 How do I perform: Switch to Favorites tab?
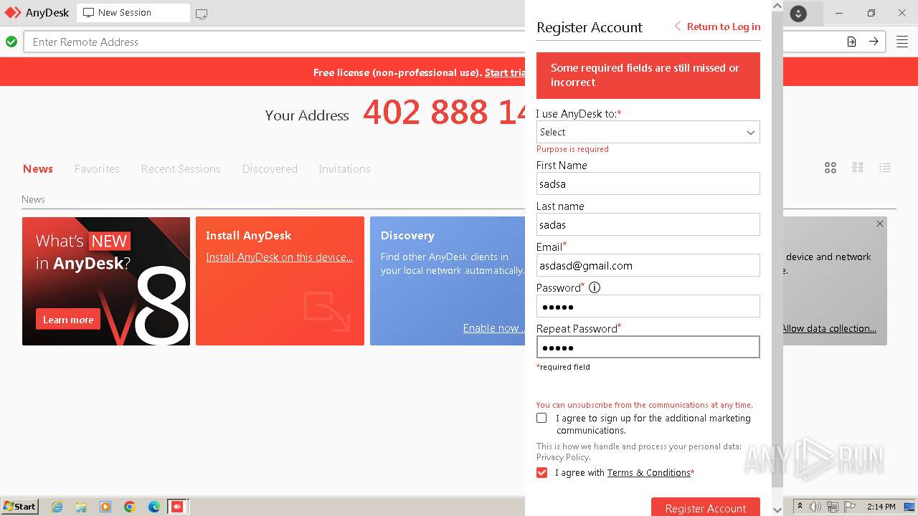[97, 169]
